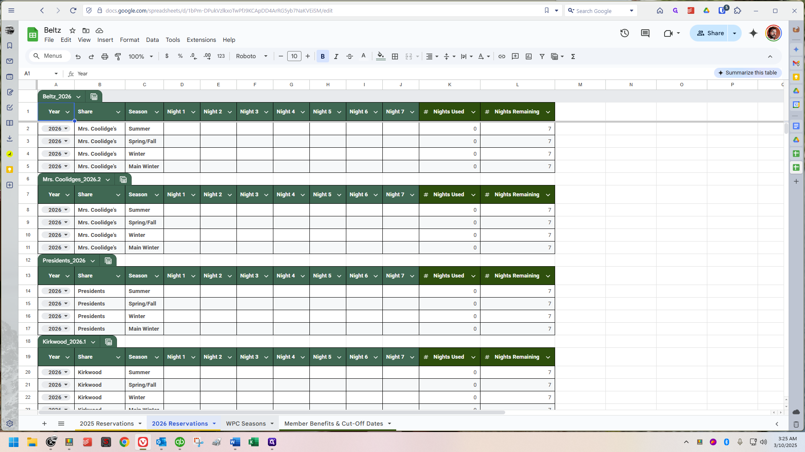Toggle strikethrough formatting
This screenshot has height=452, width=805.
pos(349,56)
